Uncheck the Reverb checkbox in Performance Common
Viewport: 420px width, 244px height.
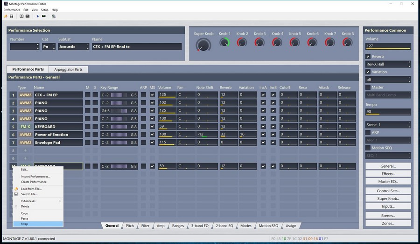tap(368, 56)
